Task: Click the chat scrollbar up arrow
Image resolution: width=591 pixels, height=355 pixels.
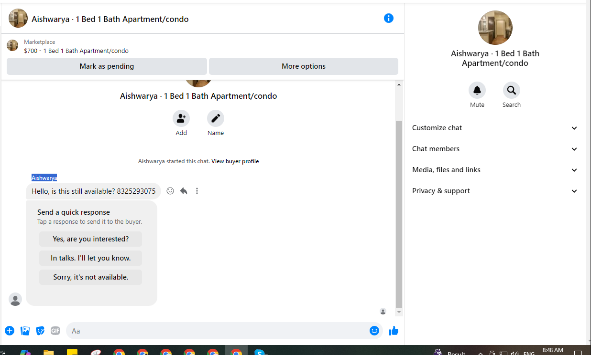Action: pos(399,84)
